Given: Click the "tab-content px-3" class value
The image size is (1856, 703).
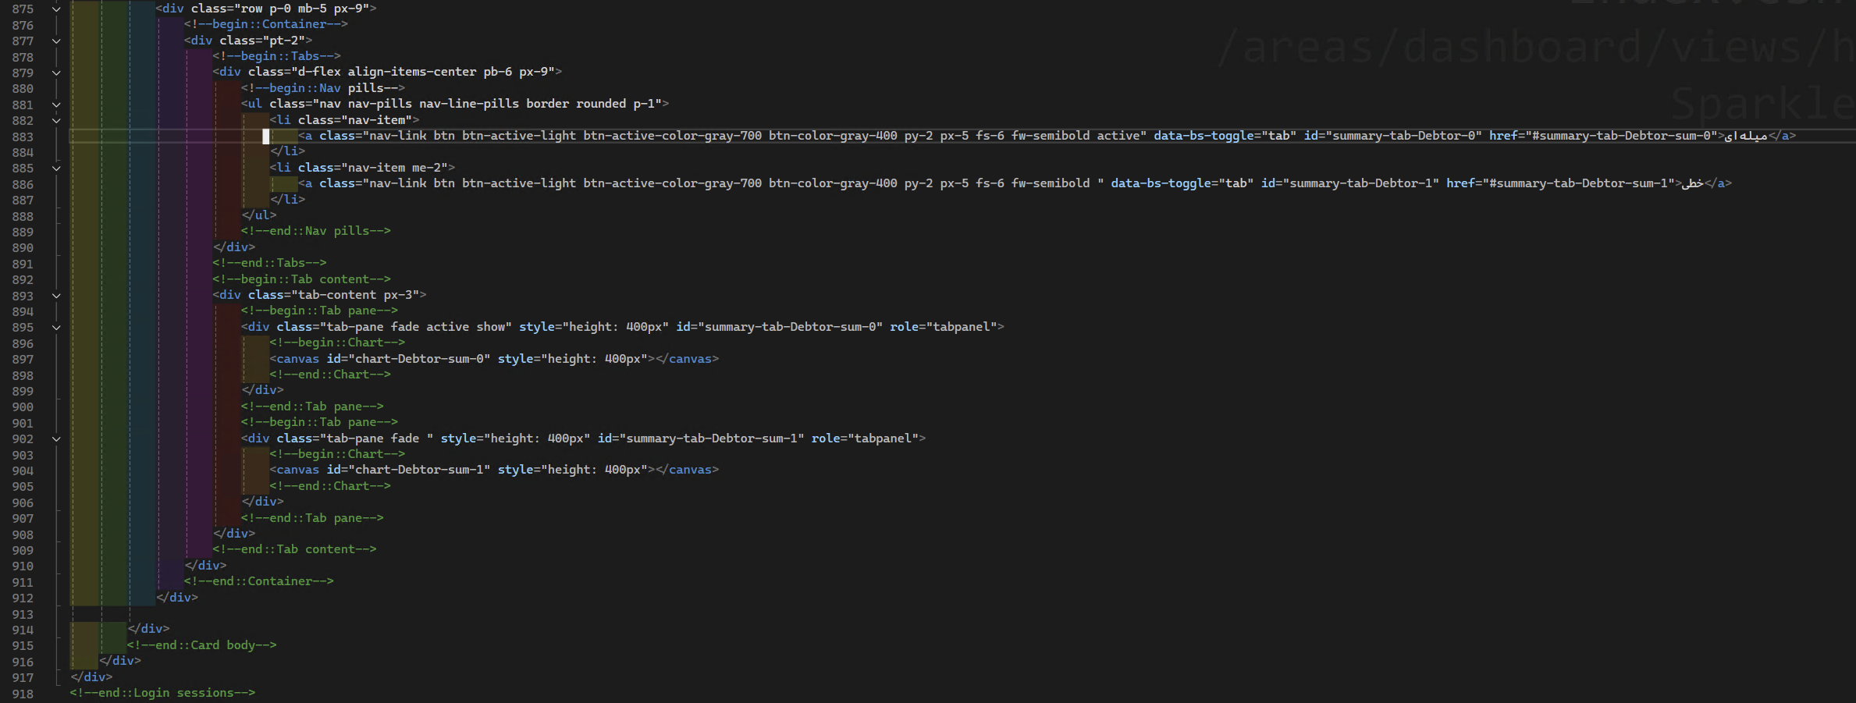Looking at the screenshot, I should (355, 295).
